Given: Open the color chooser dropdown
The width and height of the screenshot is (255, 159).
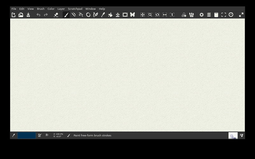Looking at the screenshot, I should pyautogui.click(x=184, y=15).
